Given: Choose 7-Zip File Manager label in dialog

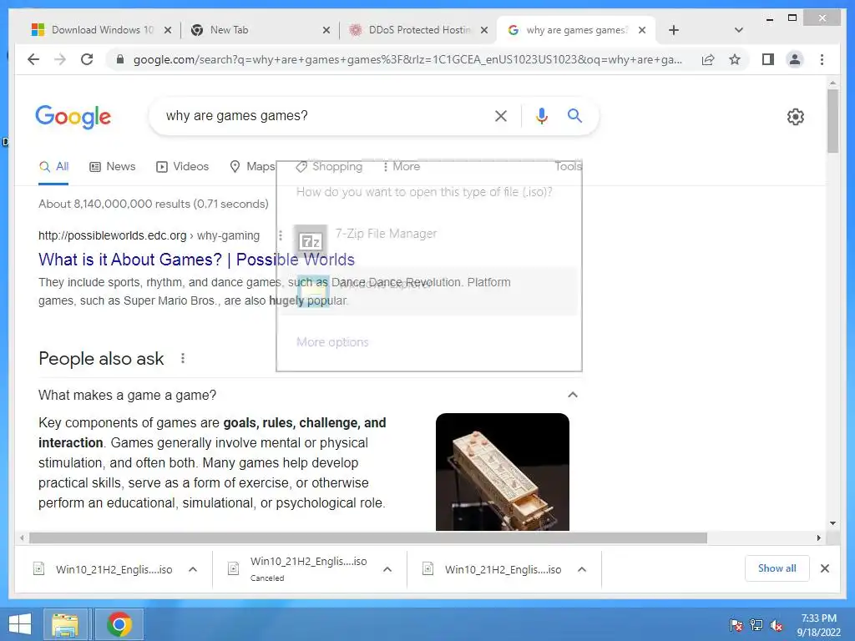Looking at the screenshot, I should point(386,234).
